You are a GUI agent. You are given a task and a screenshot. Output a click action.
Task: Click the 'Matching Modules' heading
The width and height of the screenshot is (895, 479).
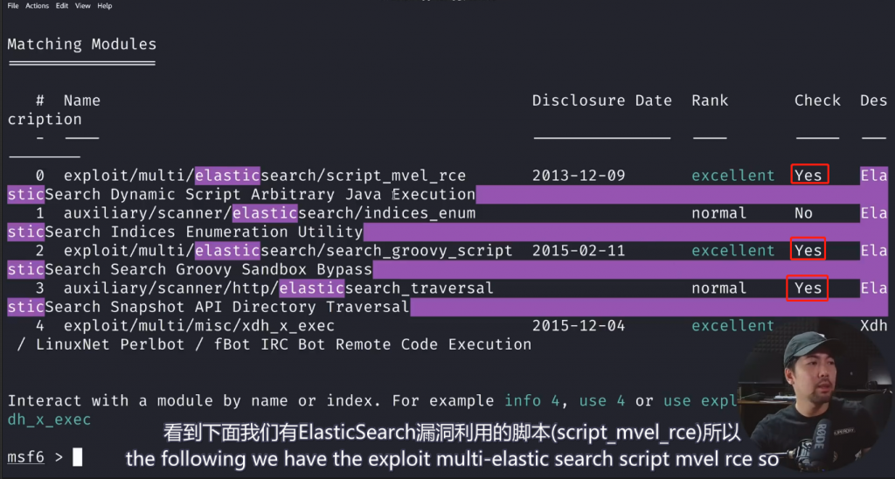point(81,44)
